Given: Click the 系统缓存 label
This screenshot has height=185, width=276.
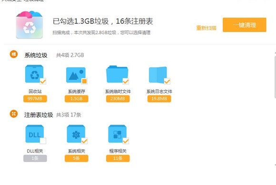Looking at the screenshot, I should tap(77, 92).
